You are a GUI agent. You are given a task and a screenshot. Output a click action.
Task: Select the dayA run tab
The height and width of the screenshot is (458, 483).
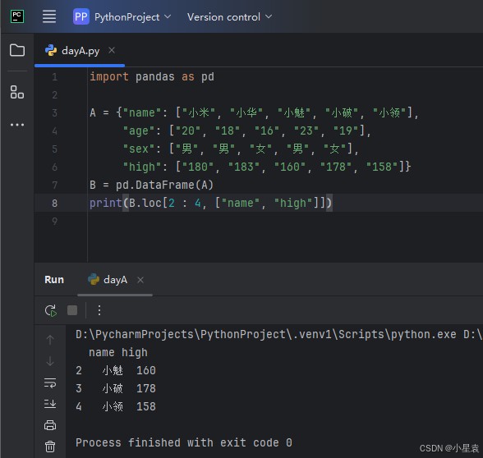pyautogui.click(x=108, y=280)
